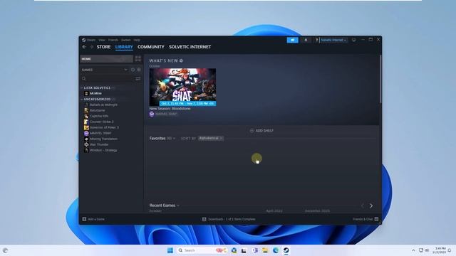Focus the library search field
The image size is (456, 256).
click(107, 79)
